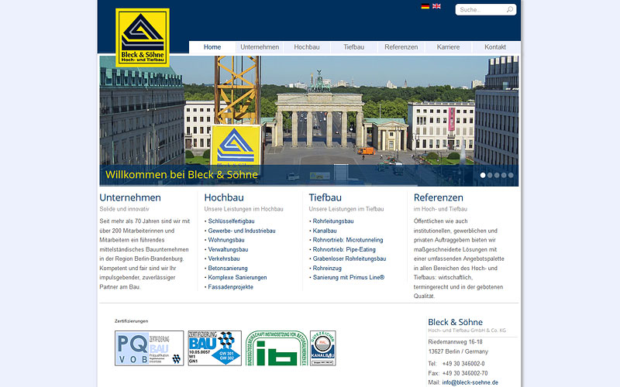Open the Fassadenprojekte link

(x=230, y=287)
